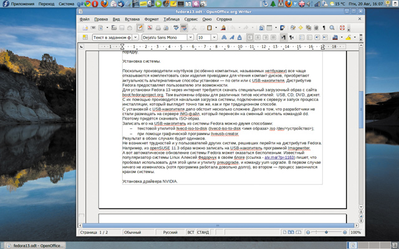Open Styles and Formatting window icon

[x=85, y=37]
